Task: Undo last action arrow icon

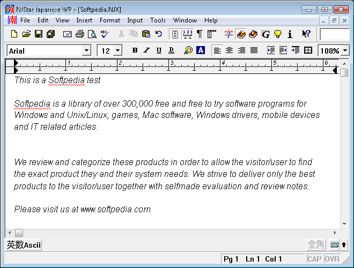Action: 159,34
